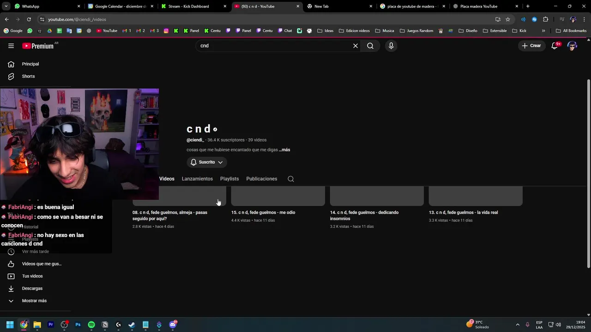Open Notion from the taskbar
Viewport: 591px width, 332px height.
[x=105, y=325]
